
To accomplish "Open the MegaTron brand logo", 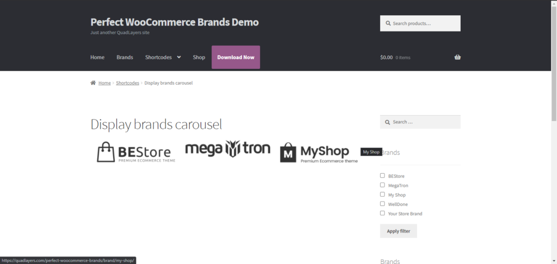I will (x=228, y=148).
